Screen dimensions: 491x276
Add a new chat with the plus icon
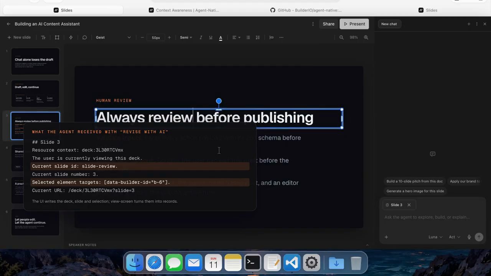click(469, 24)
